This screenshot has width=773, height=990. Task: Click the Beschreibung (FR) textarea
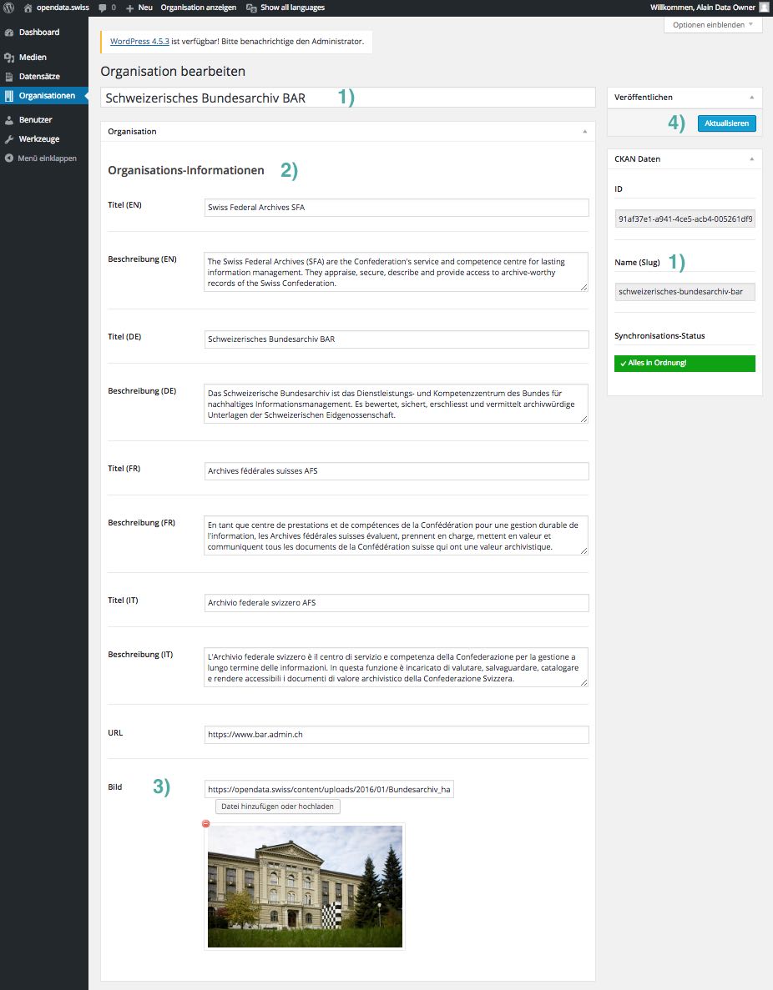(x=397, y=536)
